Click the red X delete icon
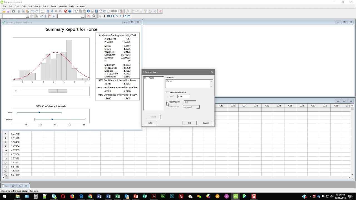The width and height of the screenshot is (356, 200). pos(88,16)
